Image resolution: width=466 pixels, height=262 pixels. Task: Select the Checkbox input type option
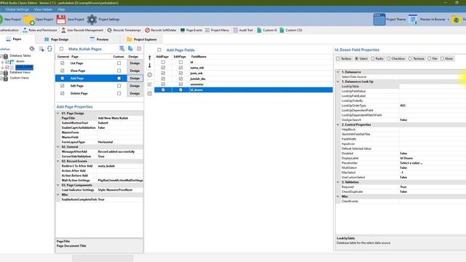pyautogui.click(x=396, y=58)
